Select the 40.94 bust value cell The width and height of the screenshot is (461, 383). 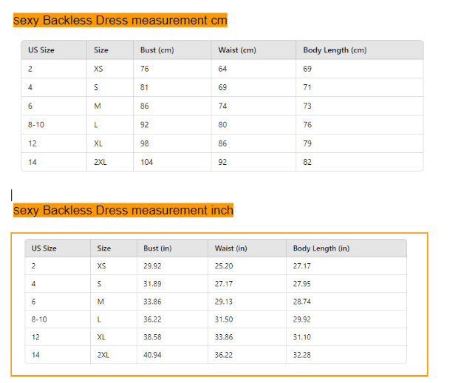153,355
